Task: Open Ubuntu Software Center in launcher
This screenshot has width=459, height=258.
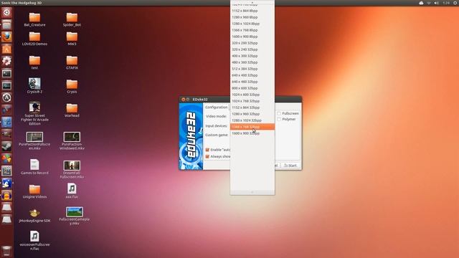Action: pyautogui.click(x=6, y=49)
